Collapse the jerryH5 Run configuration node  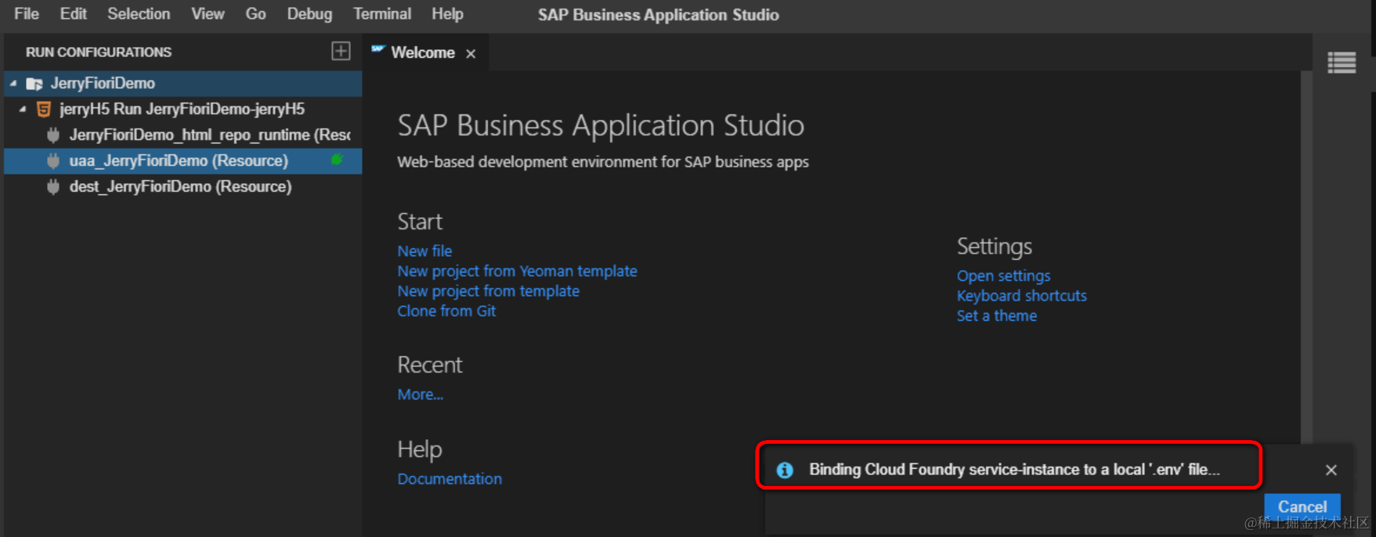[x=23, y=109]
